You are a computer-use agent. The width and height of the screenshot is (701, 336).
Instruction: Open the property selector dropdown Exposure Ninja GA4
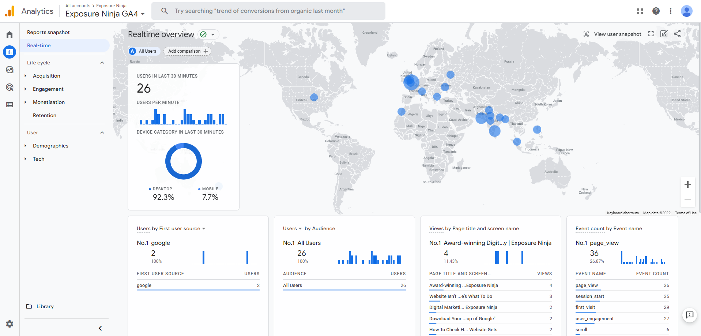[x=105, y=14]
